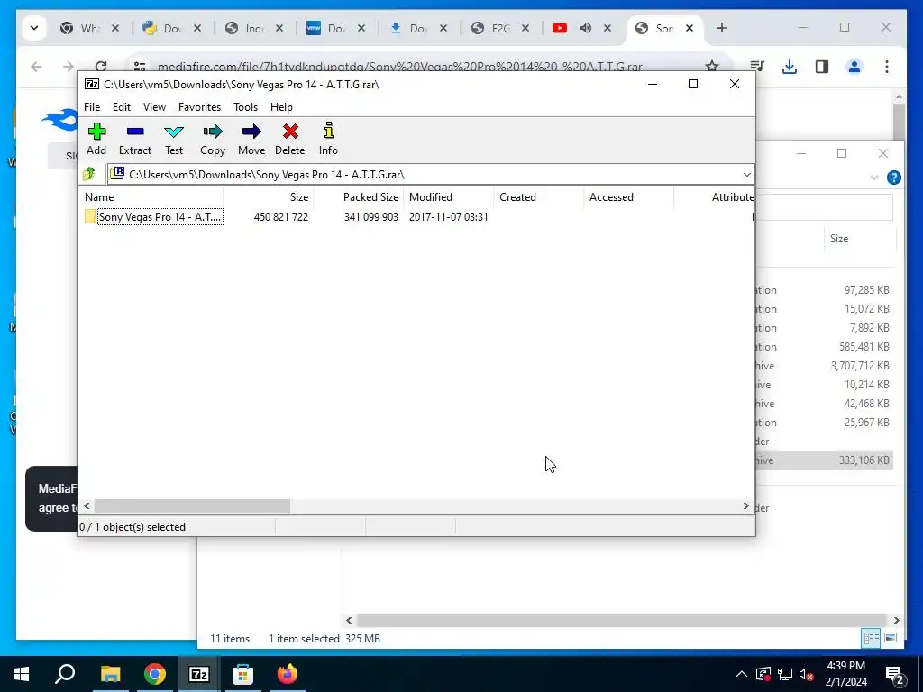Sort by the Size column header in 7-Zip
The width and height of the screenshot is (923, 692).
[268, 197]
